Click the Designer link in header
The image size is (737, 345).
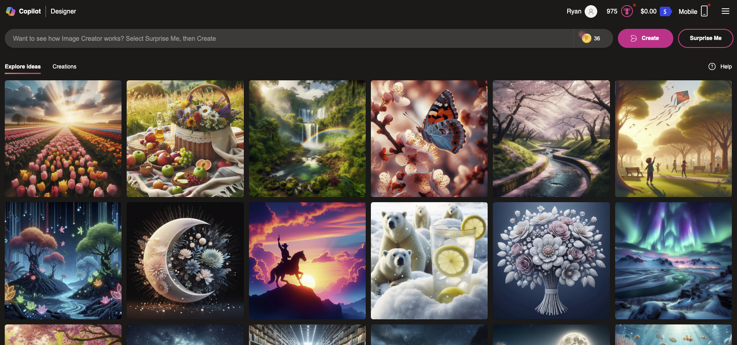63,11
